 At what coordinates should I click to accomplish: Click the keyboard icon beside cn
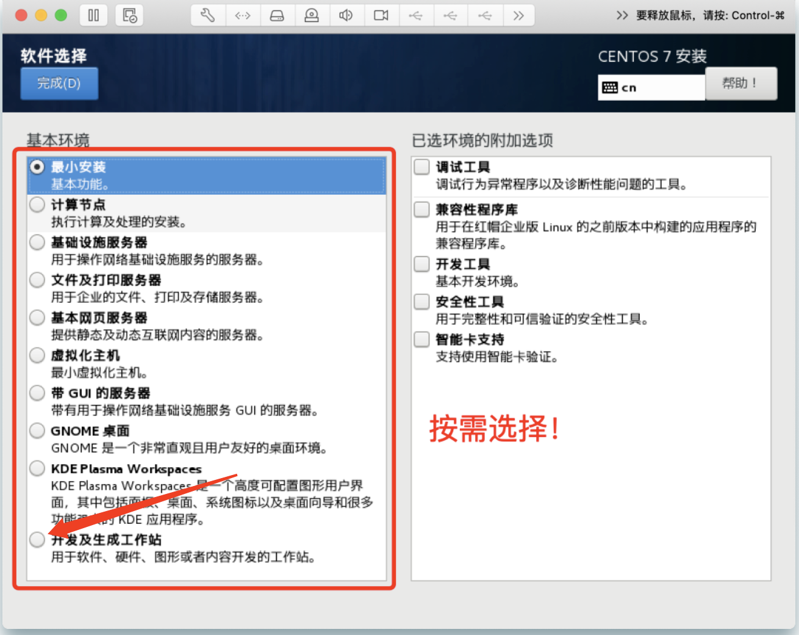pos(610,87)
